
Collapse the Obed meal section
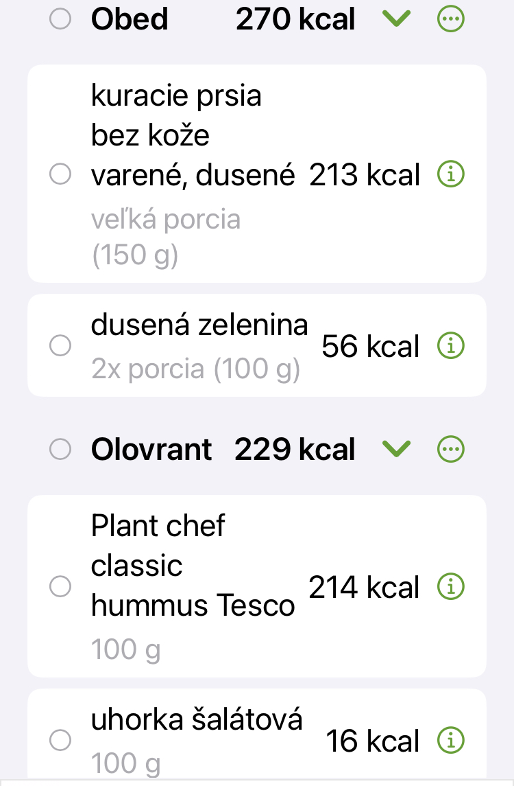click(x=396, y=20)
